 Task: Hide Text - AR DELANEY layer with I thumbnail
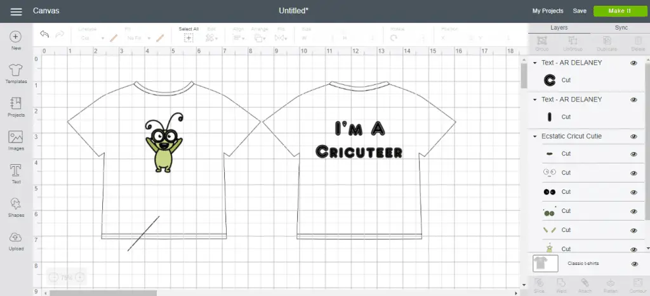tap(633, 100)
